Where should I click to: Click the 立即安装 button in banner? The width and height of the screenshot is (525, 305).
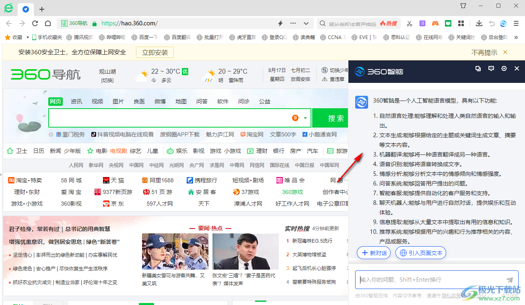(155, 52)
